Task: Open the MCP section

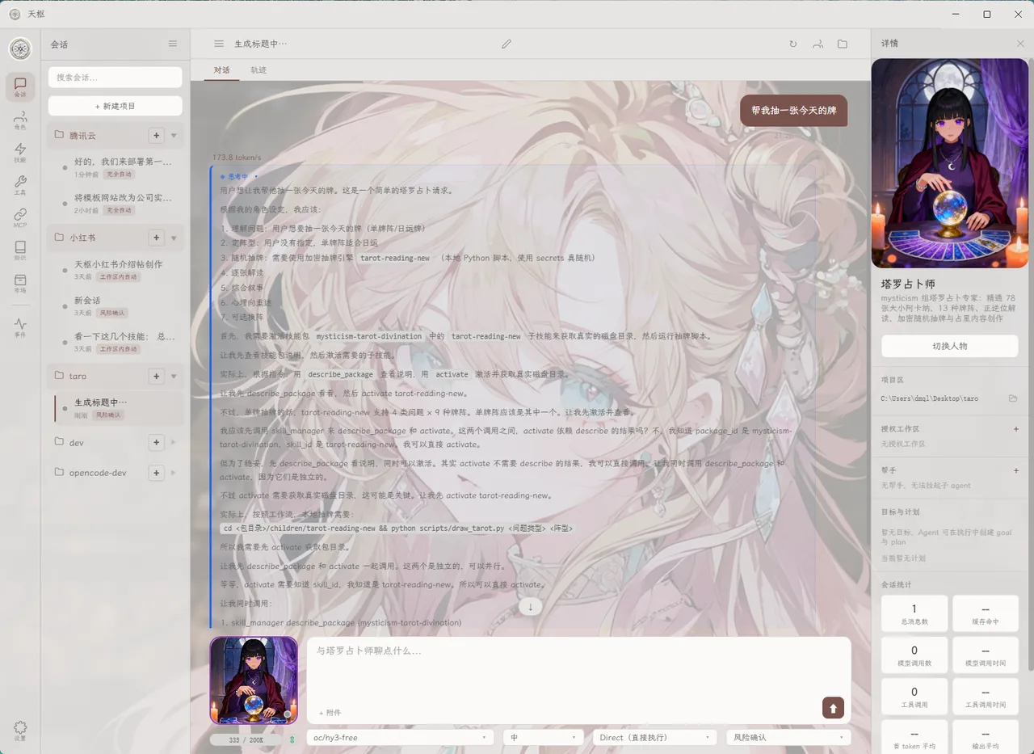Action: coord(20,217)
